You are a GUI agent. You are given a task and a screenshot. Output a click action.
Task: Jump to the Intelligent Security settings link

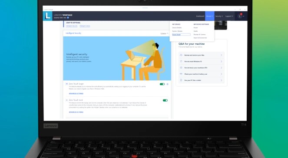pos(72,26)
